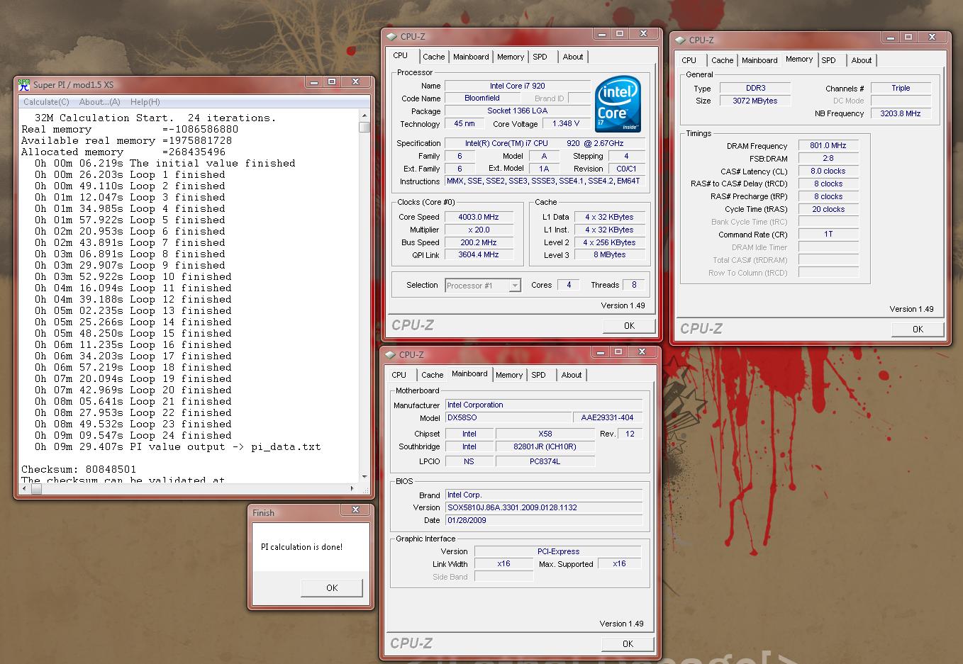Minimize the Super PI window

[x=313, y=82]
